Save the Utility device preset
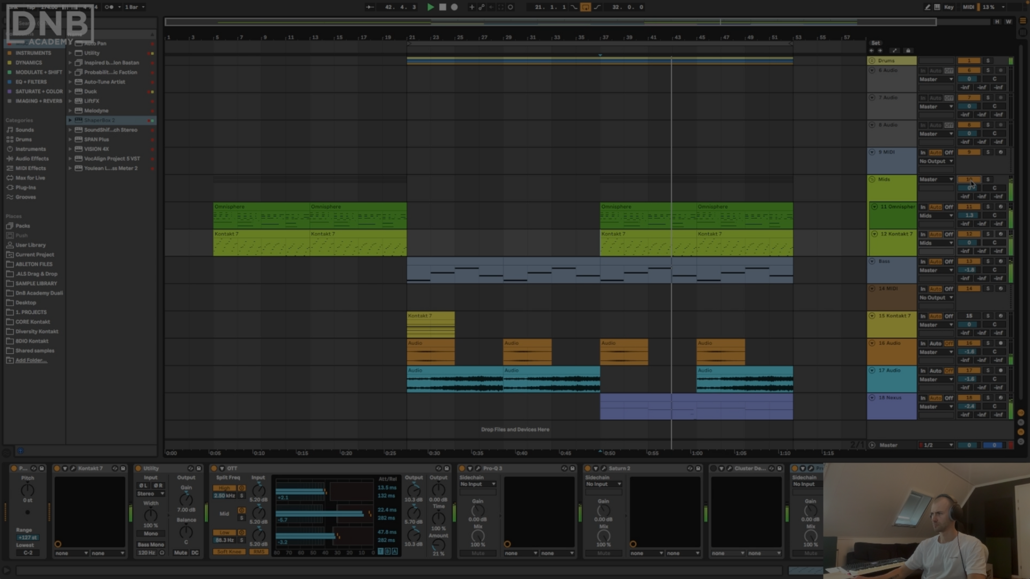1030x579 pixels. [x=199, y=468]
